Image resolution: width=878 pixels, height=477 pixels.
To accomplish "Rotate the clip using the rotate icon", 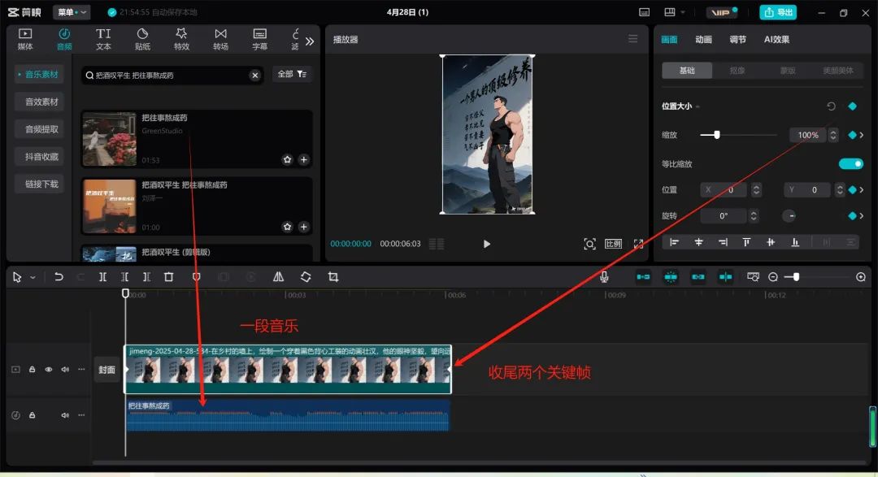I will (306, 276).
